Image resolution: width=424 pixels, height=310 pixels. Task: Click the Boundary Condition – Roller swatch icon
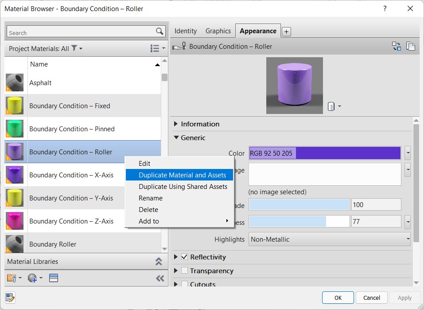tap(15, 152)
